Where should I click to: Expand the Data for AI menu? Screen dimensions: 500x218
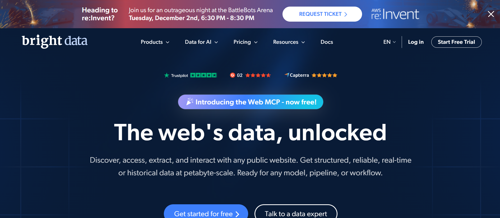point(201,42)
